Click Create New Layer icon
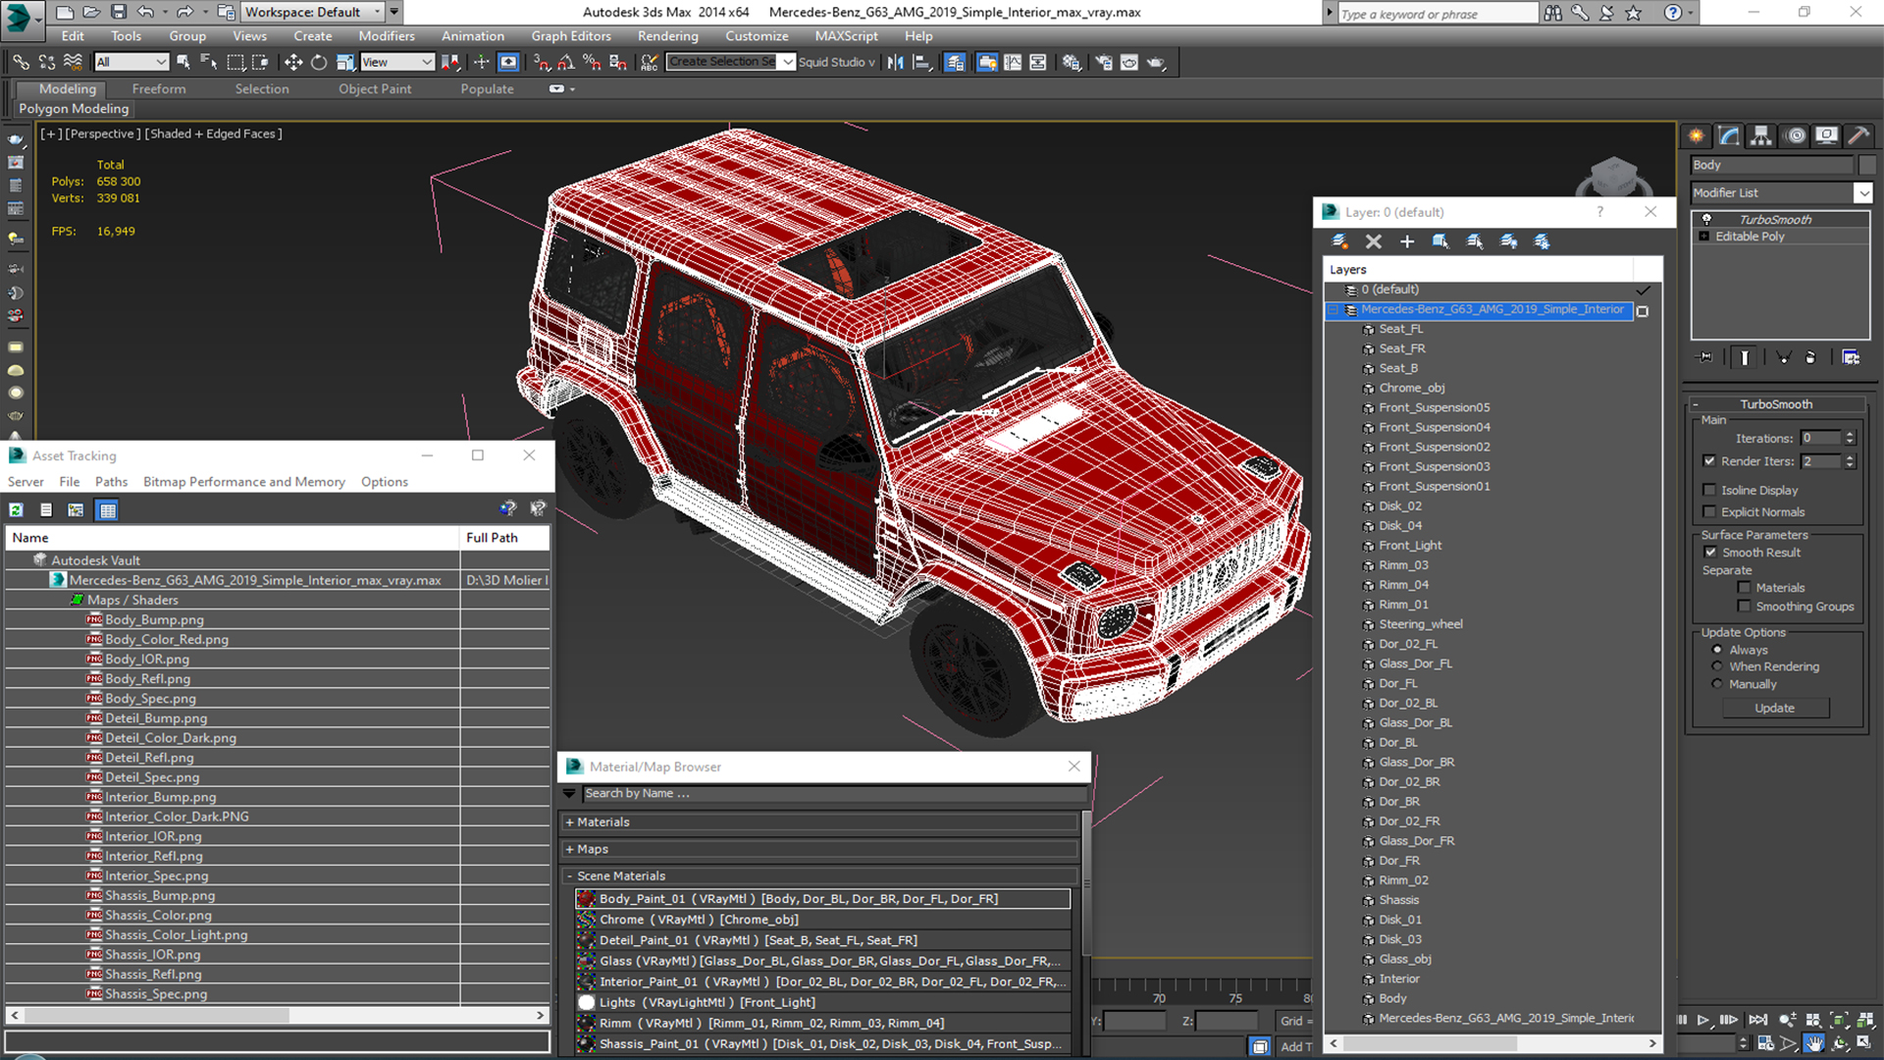Screen dimensions: 1884x1060 [1339, 241]
